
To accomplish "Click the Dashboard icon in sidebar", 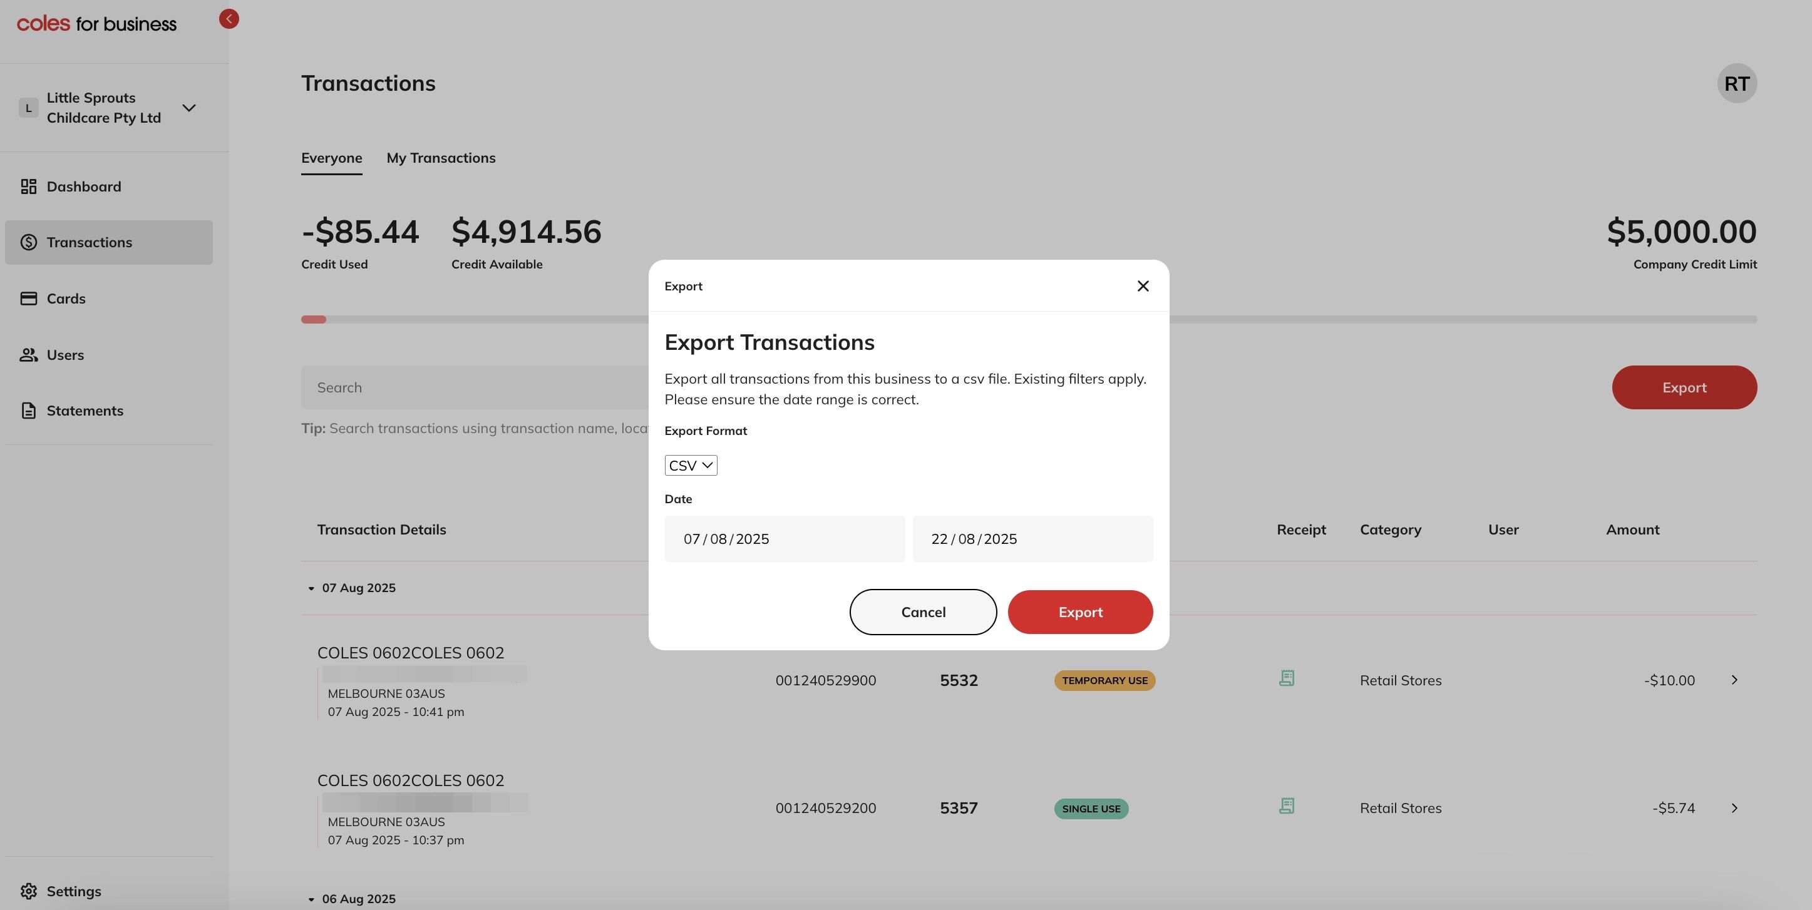I will point(28,187).
